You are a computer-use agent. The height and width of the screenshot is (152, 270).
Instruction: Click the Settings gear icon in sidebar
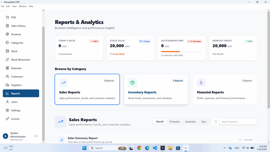7,110
